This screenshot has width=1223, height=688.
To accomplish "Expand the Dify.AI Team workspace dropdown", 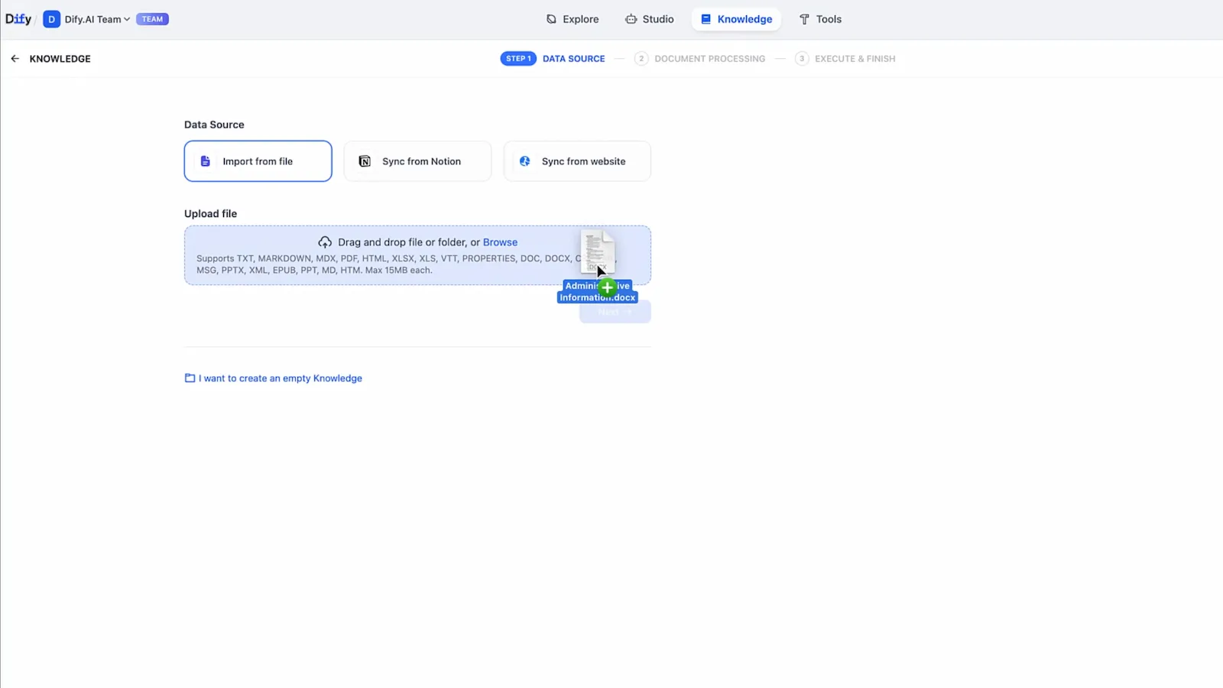I will [x=127, y=19].
